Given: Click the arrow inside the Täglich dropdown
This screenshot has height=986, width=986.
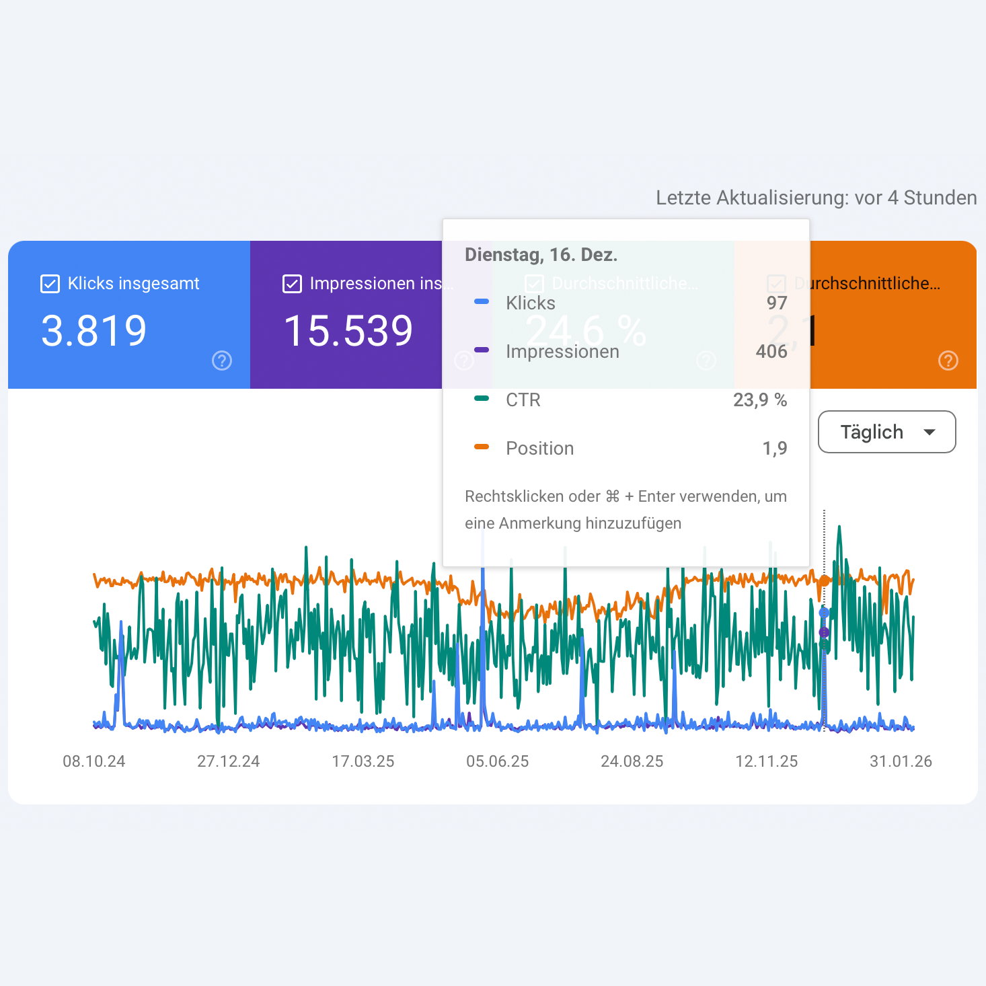Looking at the screenshot, I should [930, 432].
